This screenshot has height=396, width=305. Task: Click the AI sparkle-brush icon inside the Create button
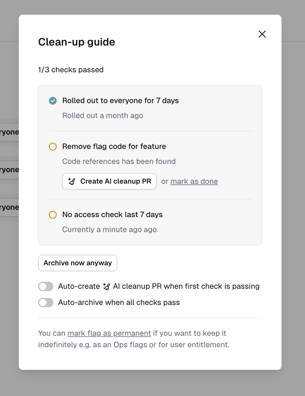coord(72,182)
